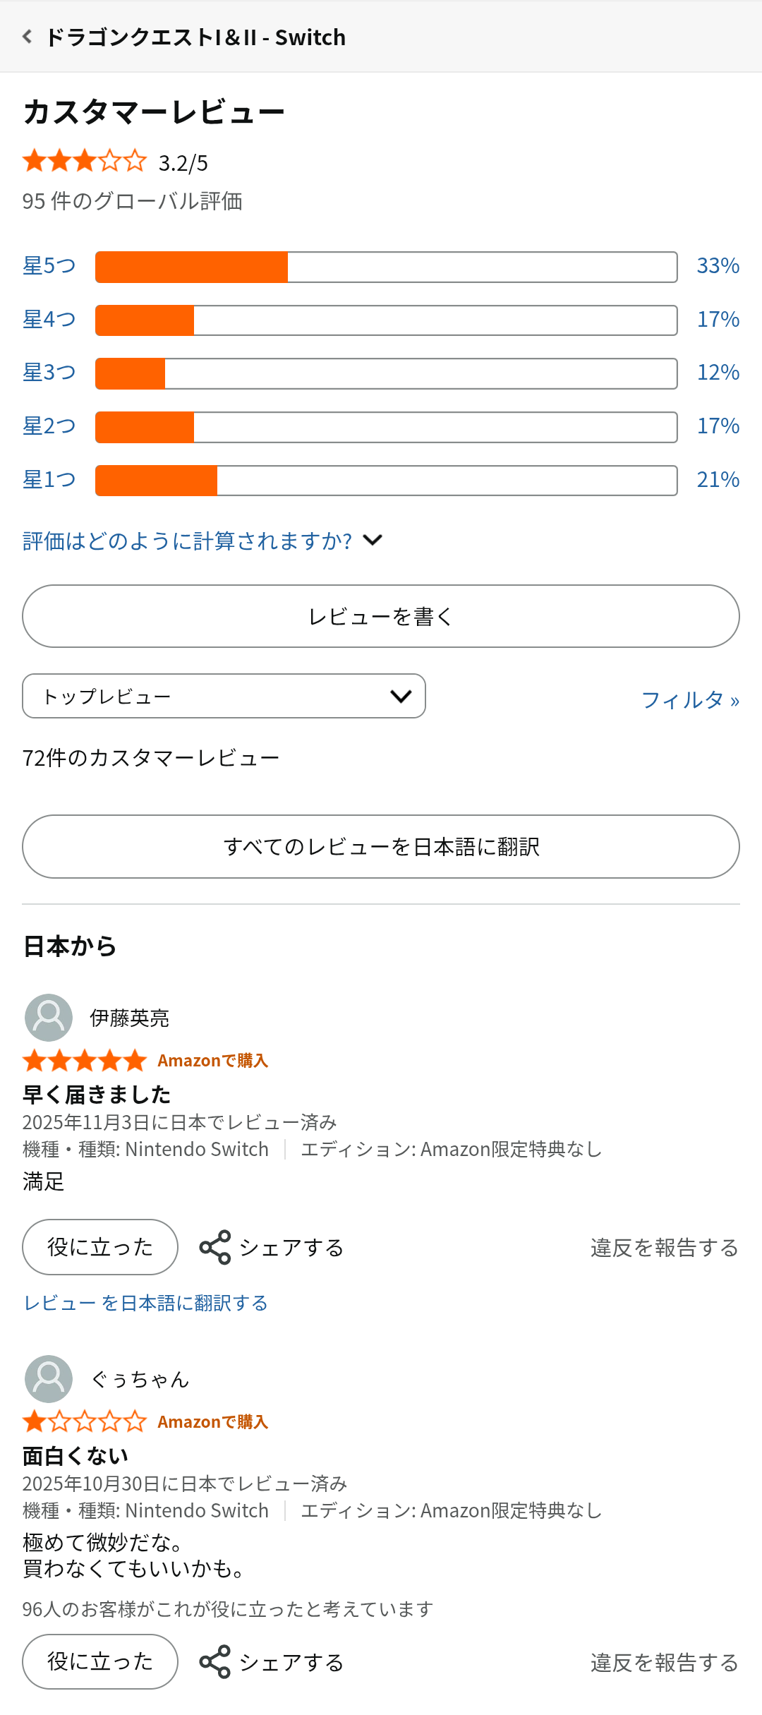Open the トップレビュー sort dropdown
Image resolution: width=762 pixels, height=1715 pixels.
(x=224, y=697)
